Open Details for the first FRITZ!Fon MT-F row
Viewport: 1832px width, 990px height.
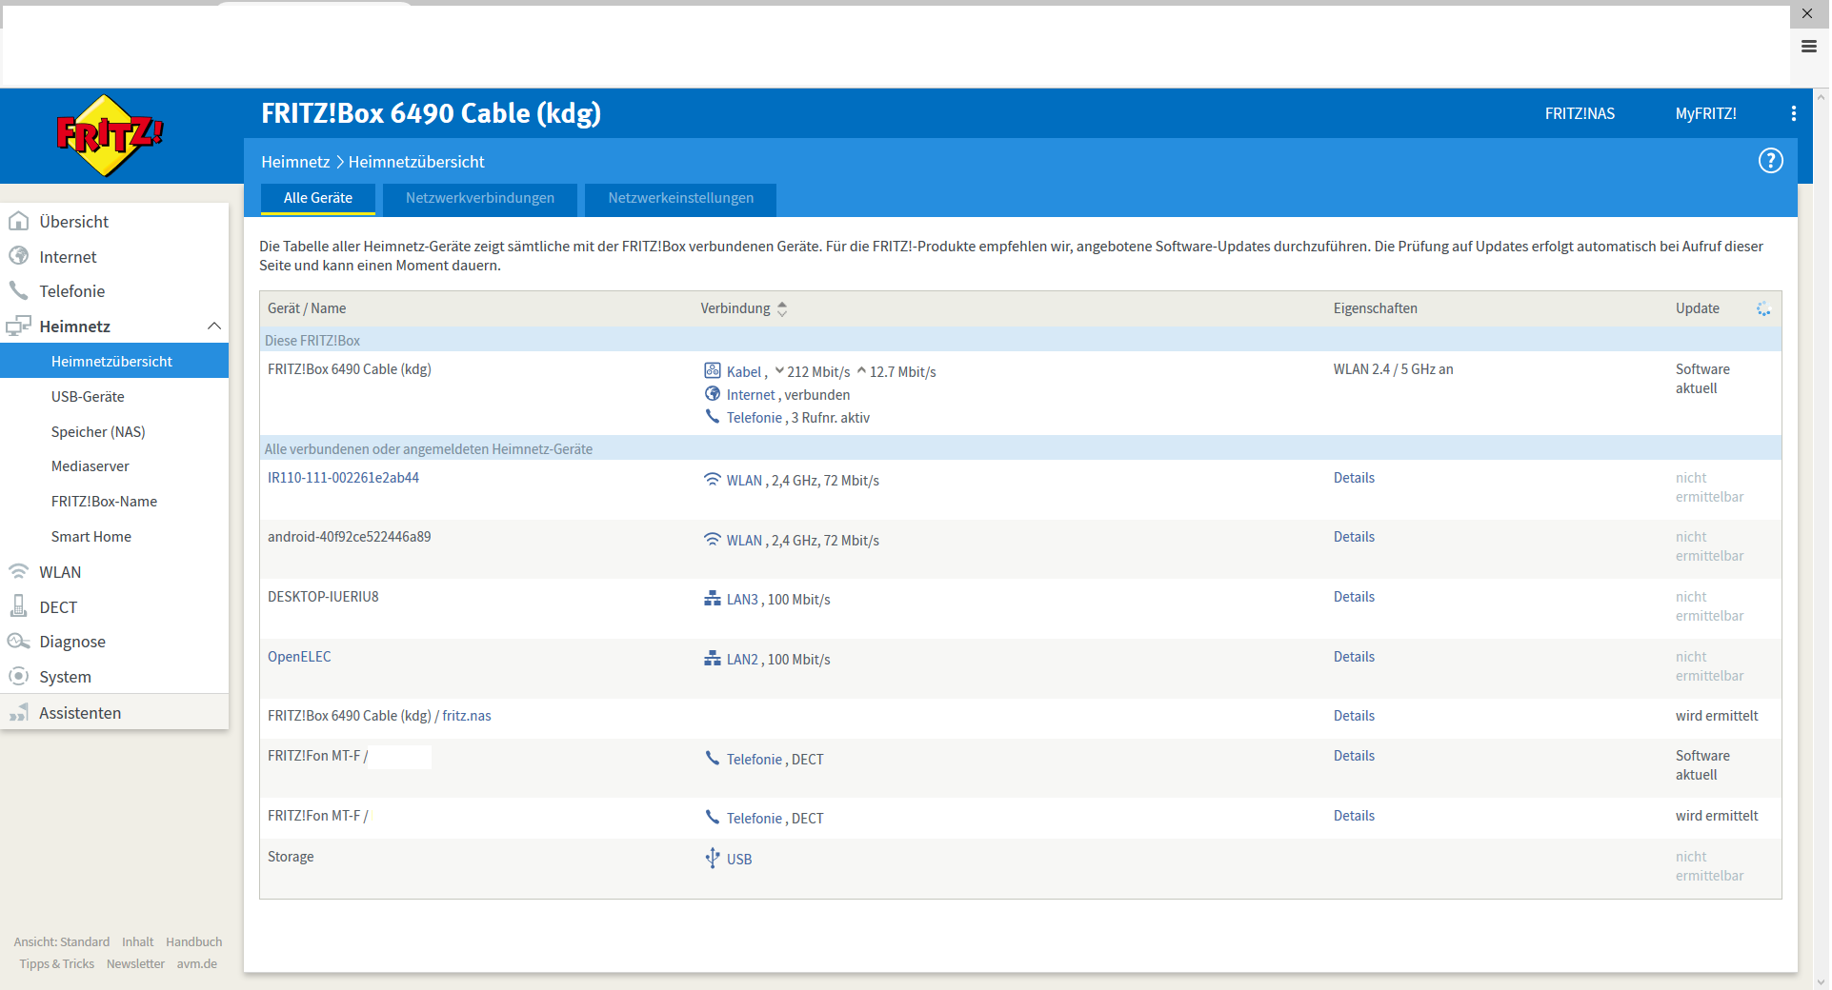click(x=1353, y=756)
